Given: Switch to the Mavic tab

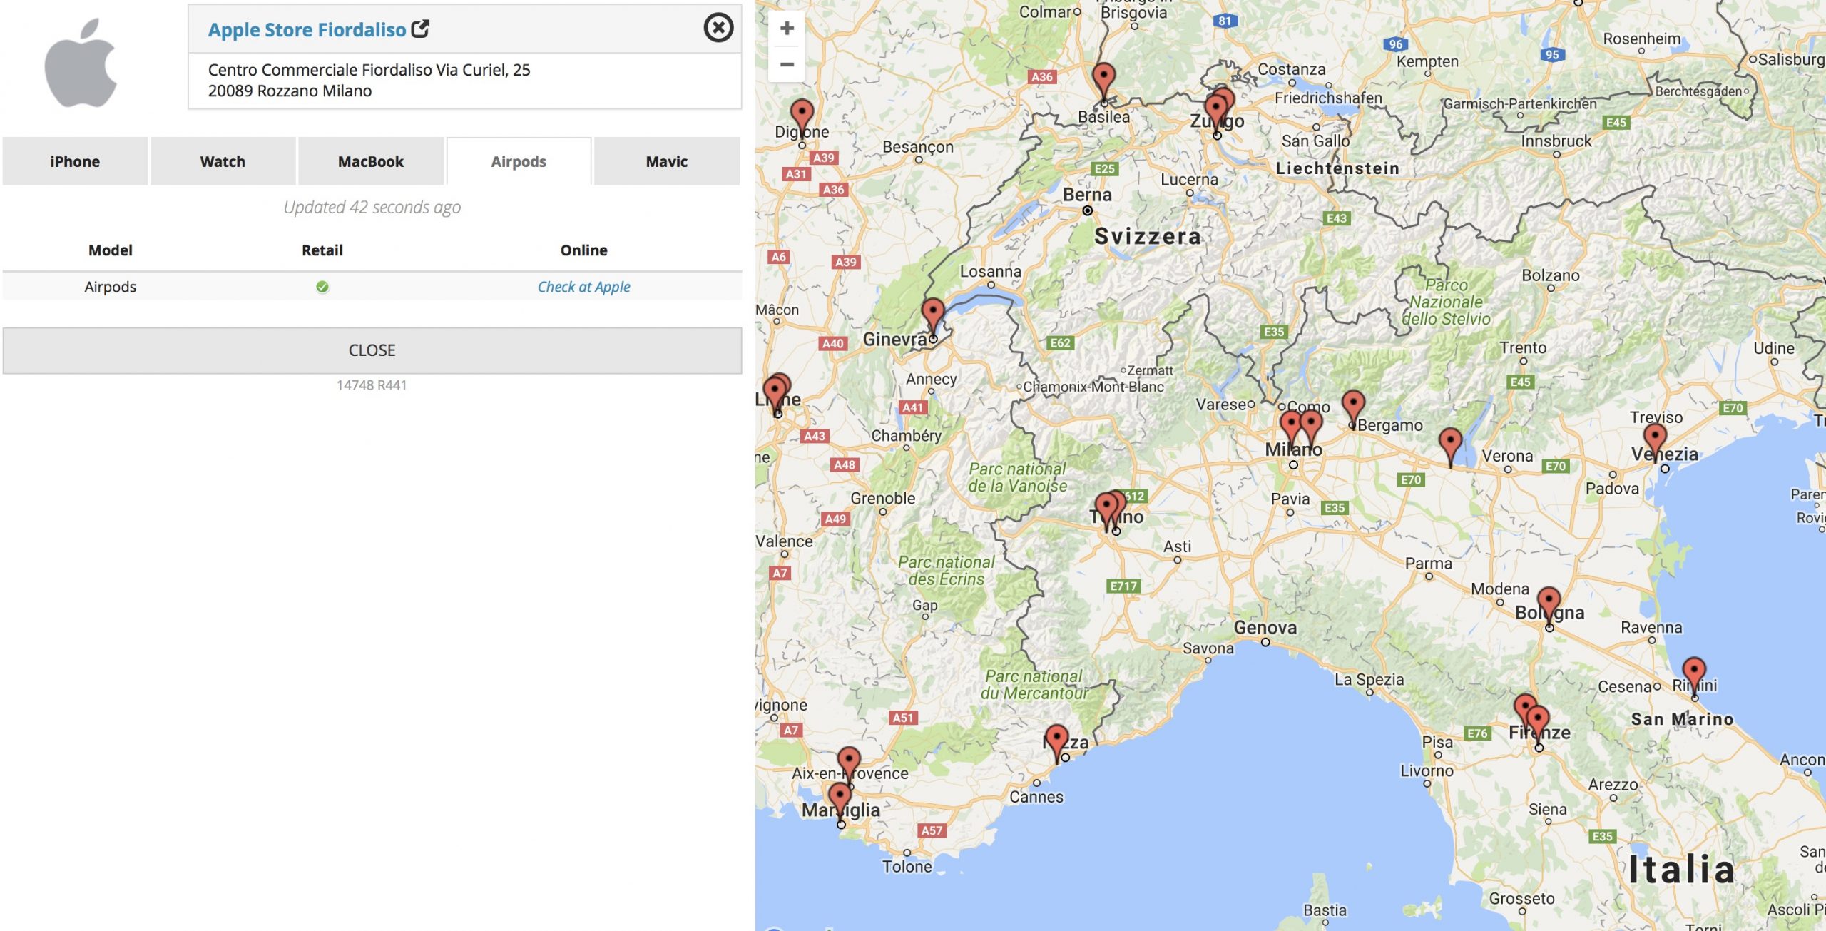Looking at the screenshot, I should (x=667, y=161).
